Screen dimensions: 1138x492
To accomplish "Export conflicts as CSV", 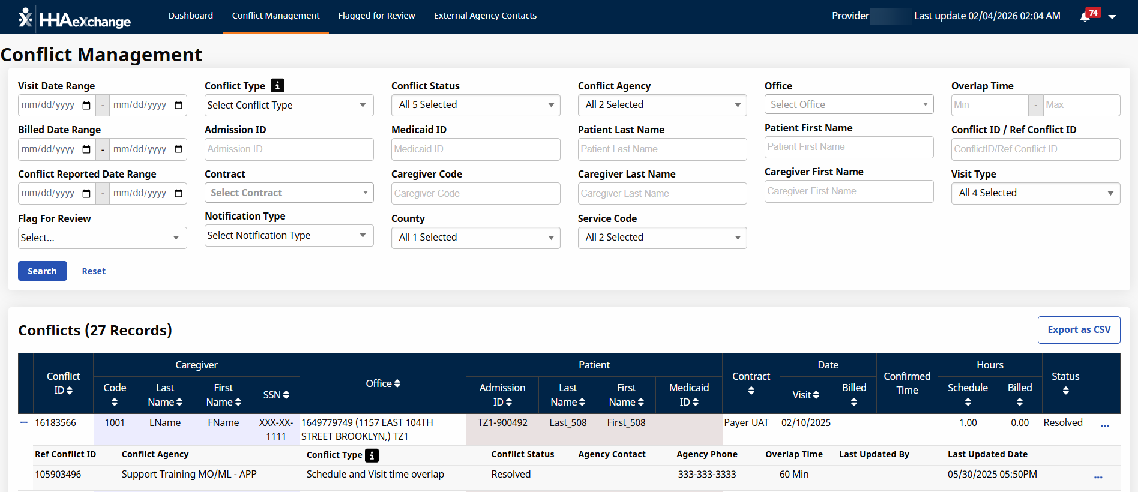I will click(1079, 330).
